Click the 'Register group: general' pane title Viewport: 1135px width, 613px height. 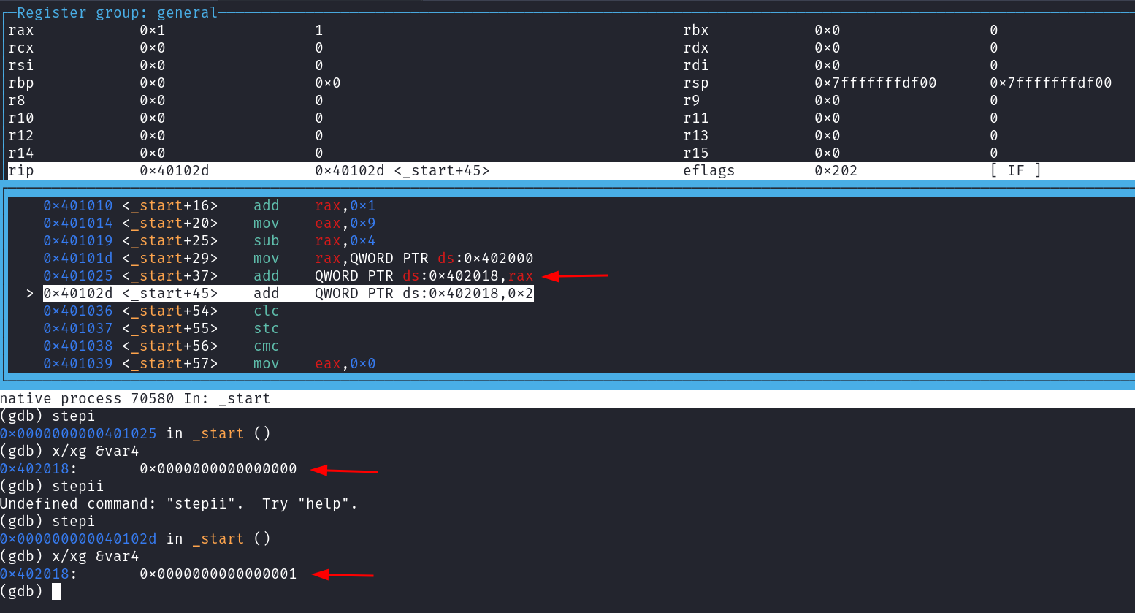117,12
